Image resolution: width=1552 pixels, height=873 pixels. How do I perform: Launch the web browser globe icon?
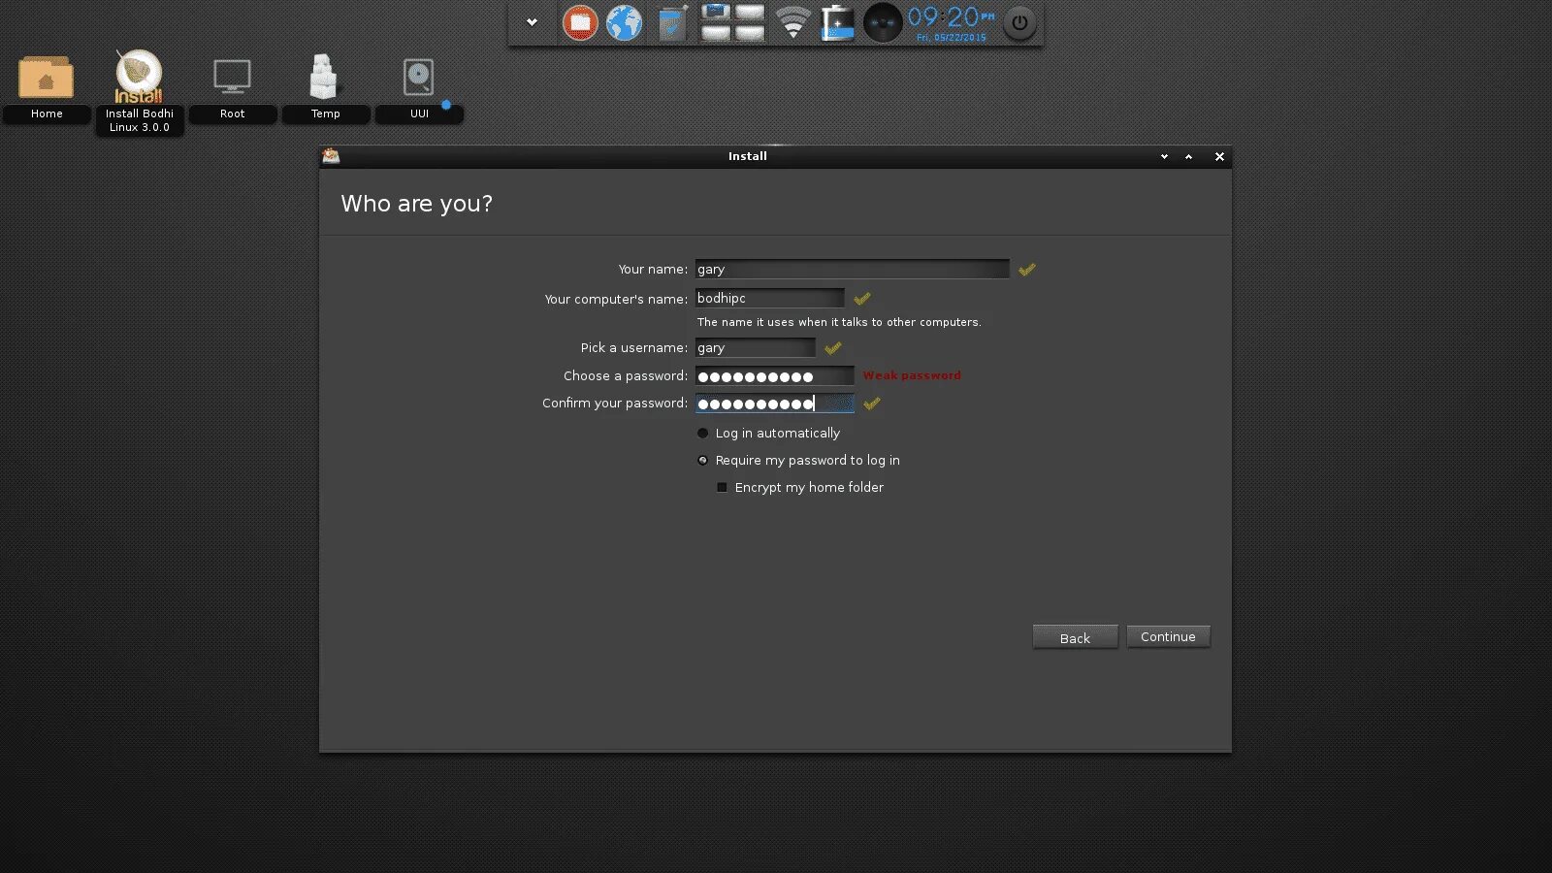tap(624, 22)
